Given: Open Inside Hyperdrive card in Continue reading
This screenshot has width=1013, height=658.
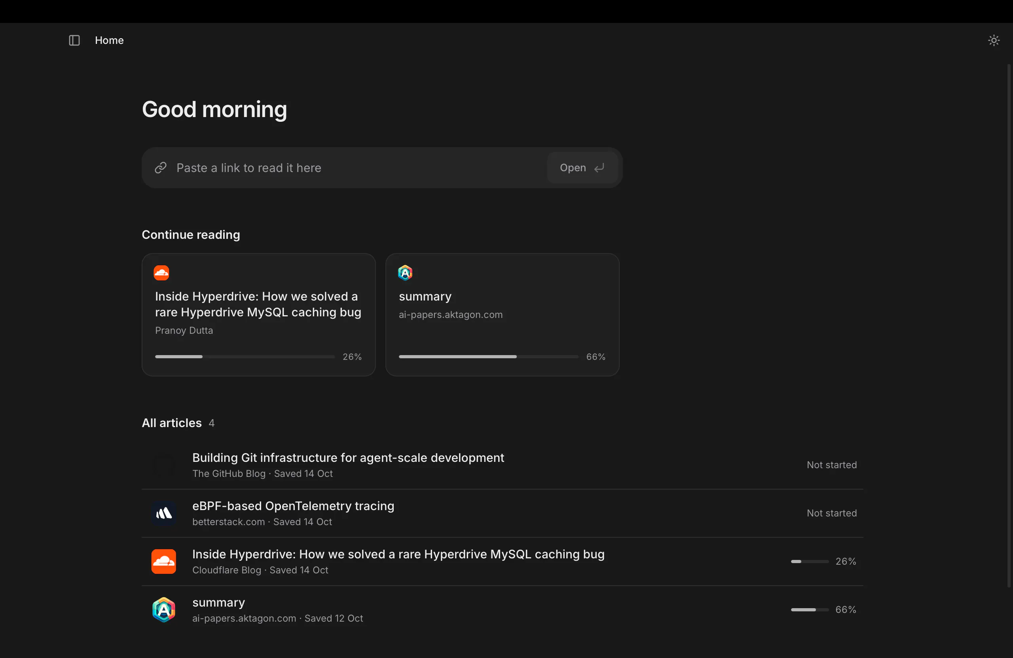Looking at the screenshot, I should point(259,315).
